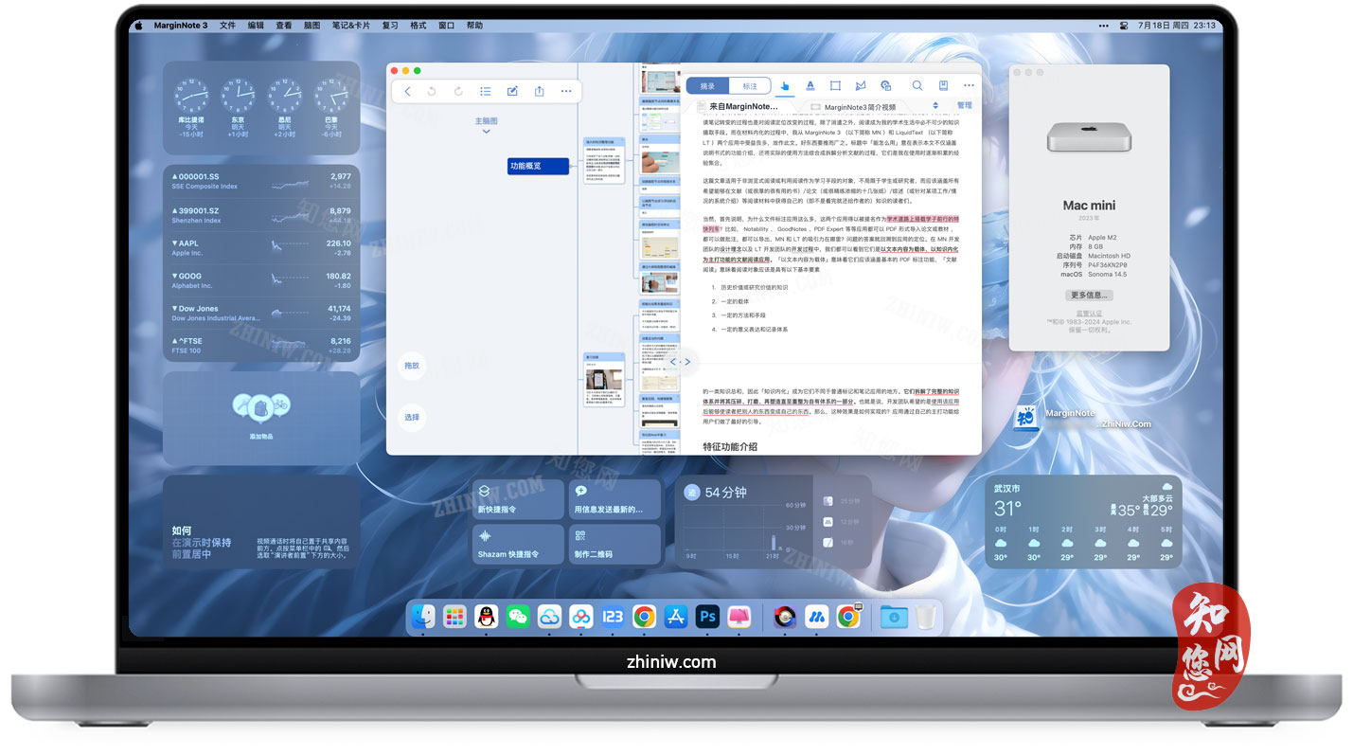Click the AAPL stock row
This screenshot has height=755, width=1353.
coord(261,247)
